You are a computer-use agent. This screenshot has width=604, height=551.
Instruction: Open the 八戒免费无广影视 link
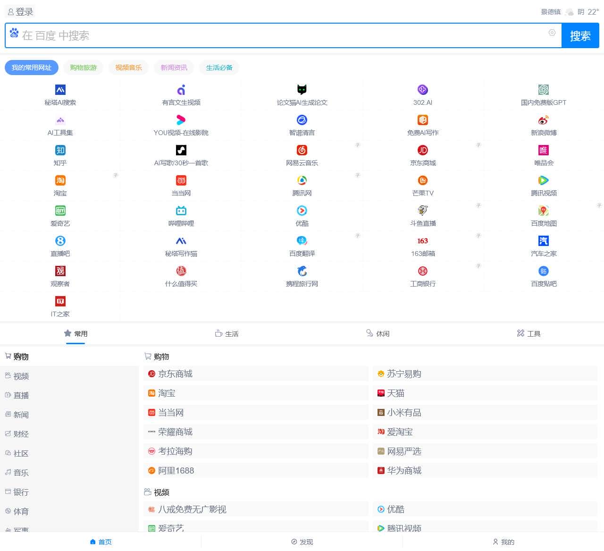coord(256,509)
